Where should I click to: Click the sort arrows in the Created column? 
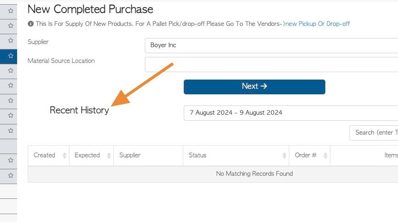click(64, 155)
